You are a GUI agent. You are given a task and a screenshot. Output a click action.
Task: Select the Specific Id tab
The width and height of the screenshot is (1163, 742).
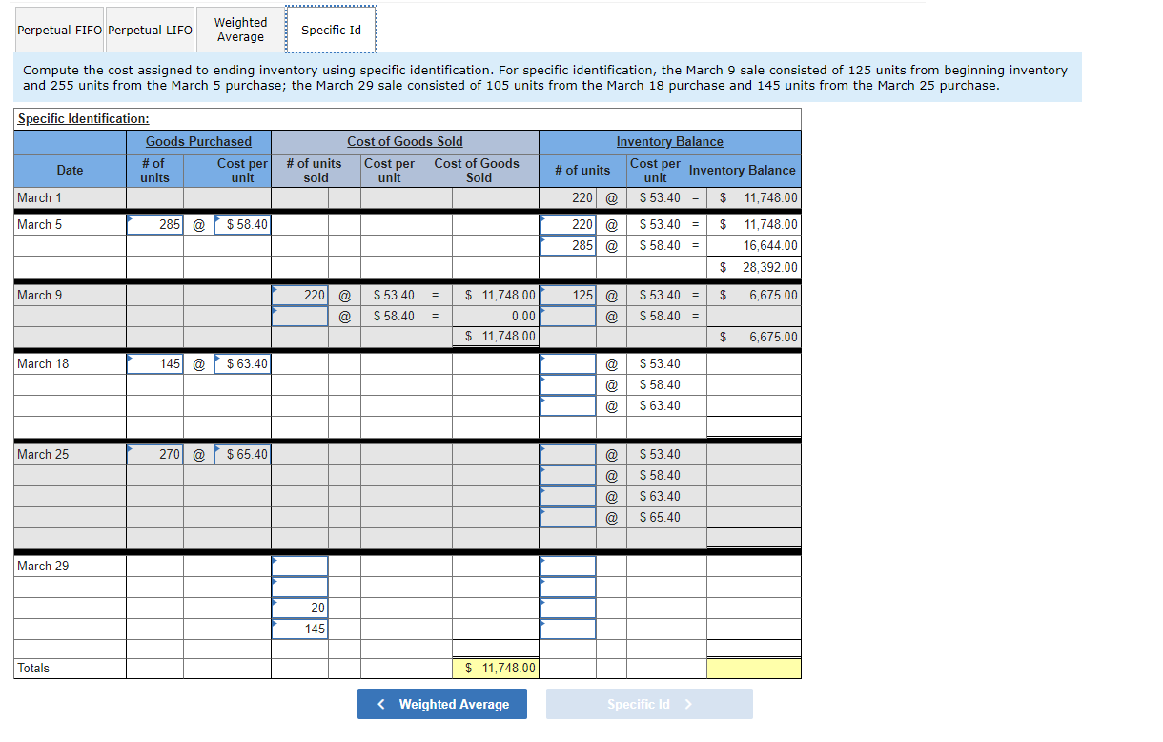tap(331, 30)
